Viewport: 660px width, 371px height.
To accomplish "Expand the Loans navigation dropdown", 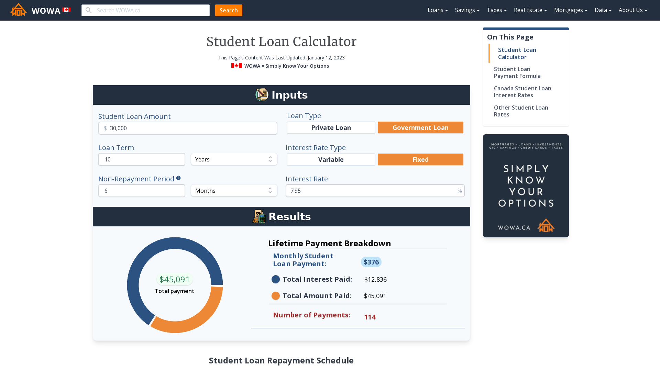I will (x=438, y=10).
